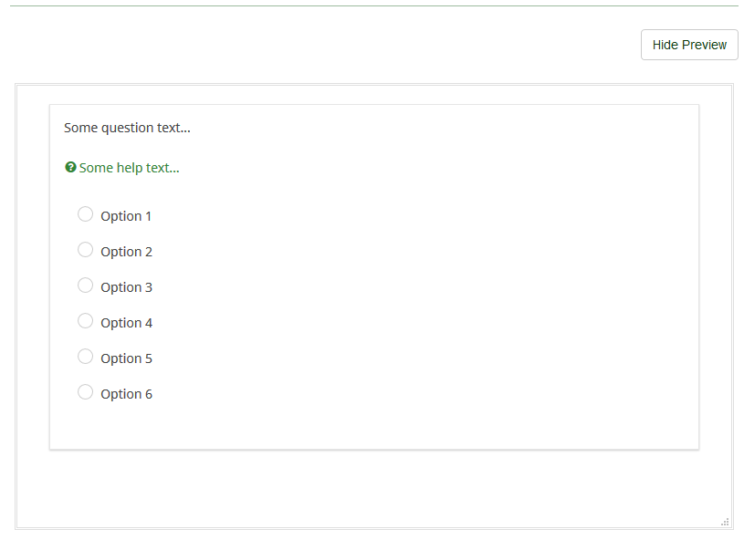Click the Hide Preview button

689,45
